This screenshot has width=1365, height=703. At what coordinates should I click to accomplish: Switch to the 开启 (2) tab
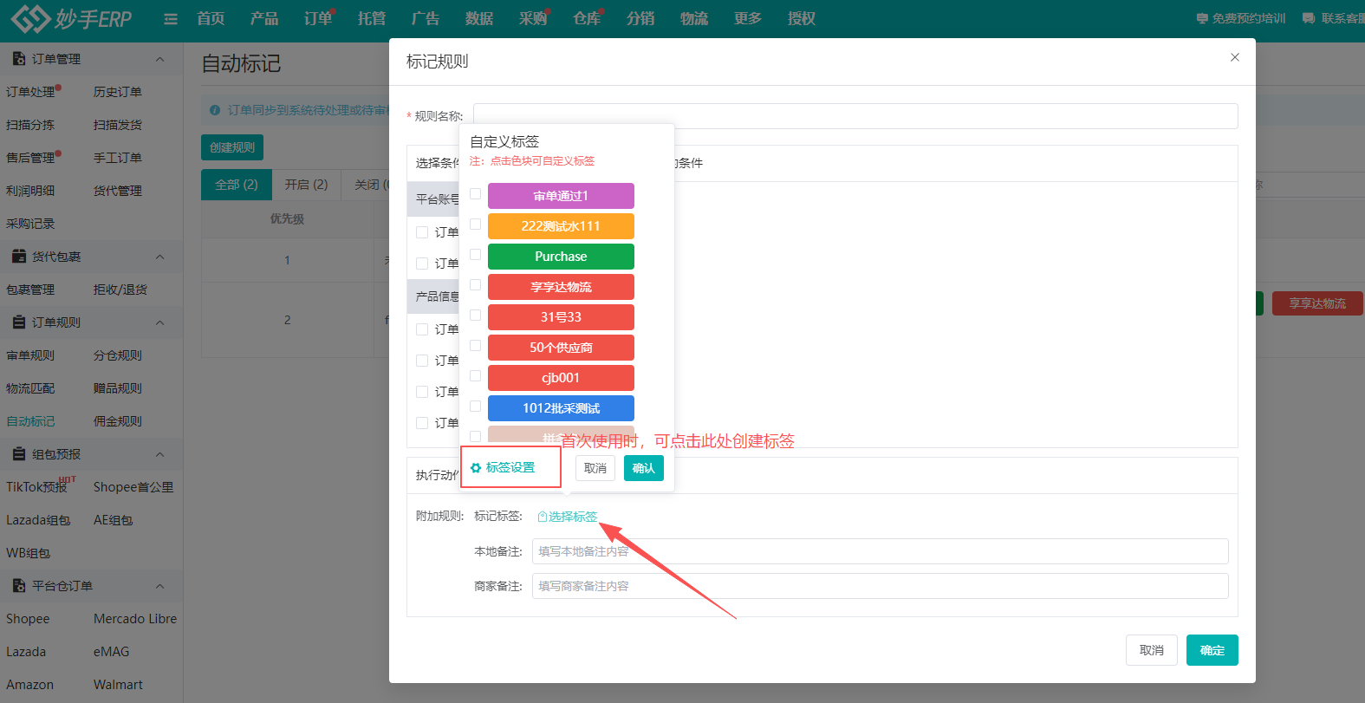pyautogui.click(x=307, y=185)
